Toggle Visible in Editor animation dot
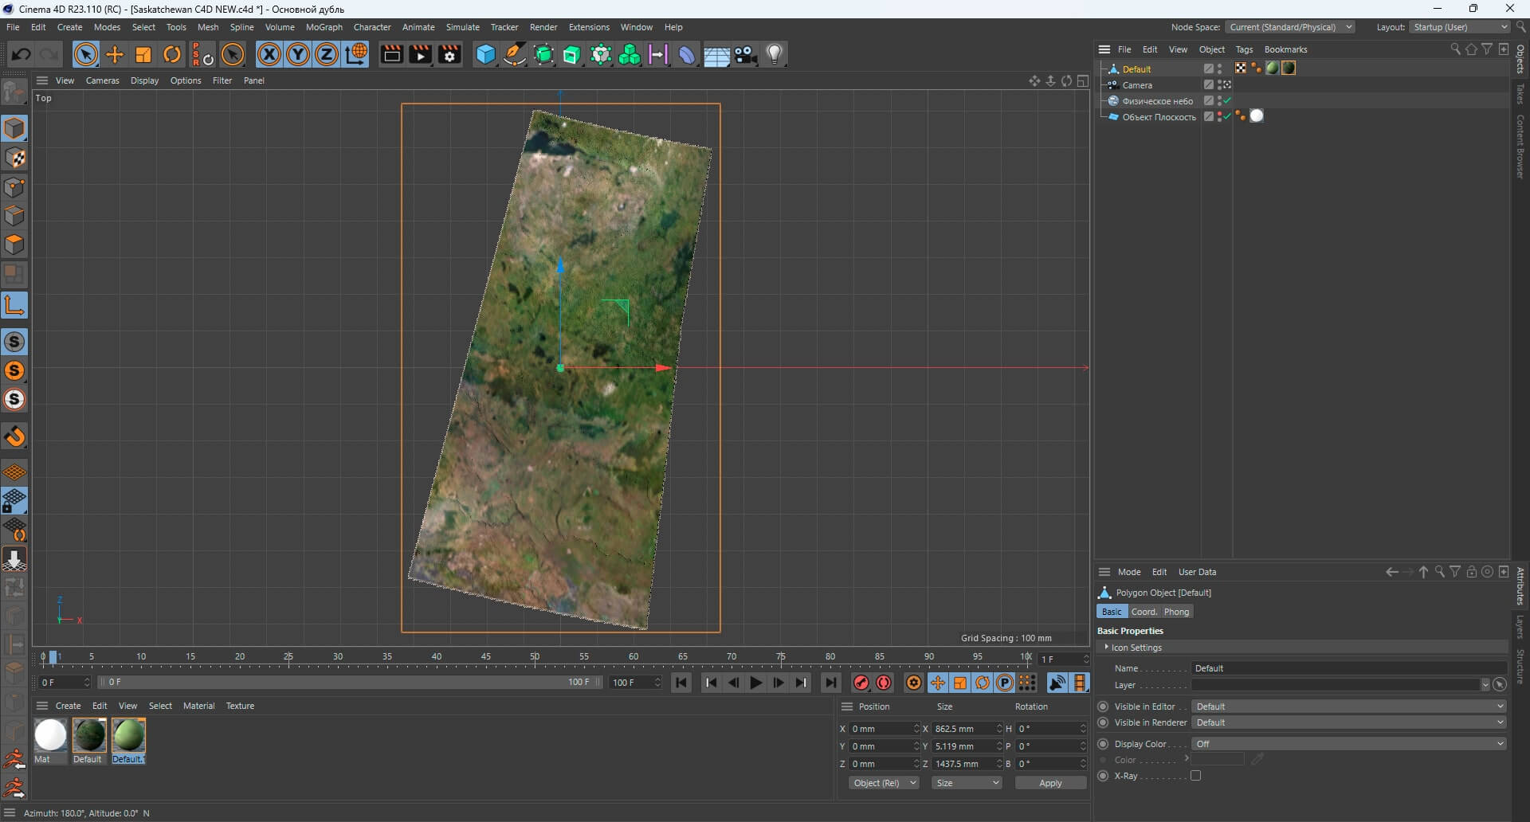This screenshot has width=1530, height=822. (x=1103, y=707)
